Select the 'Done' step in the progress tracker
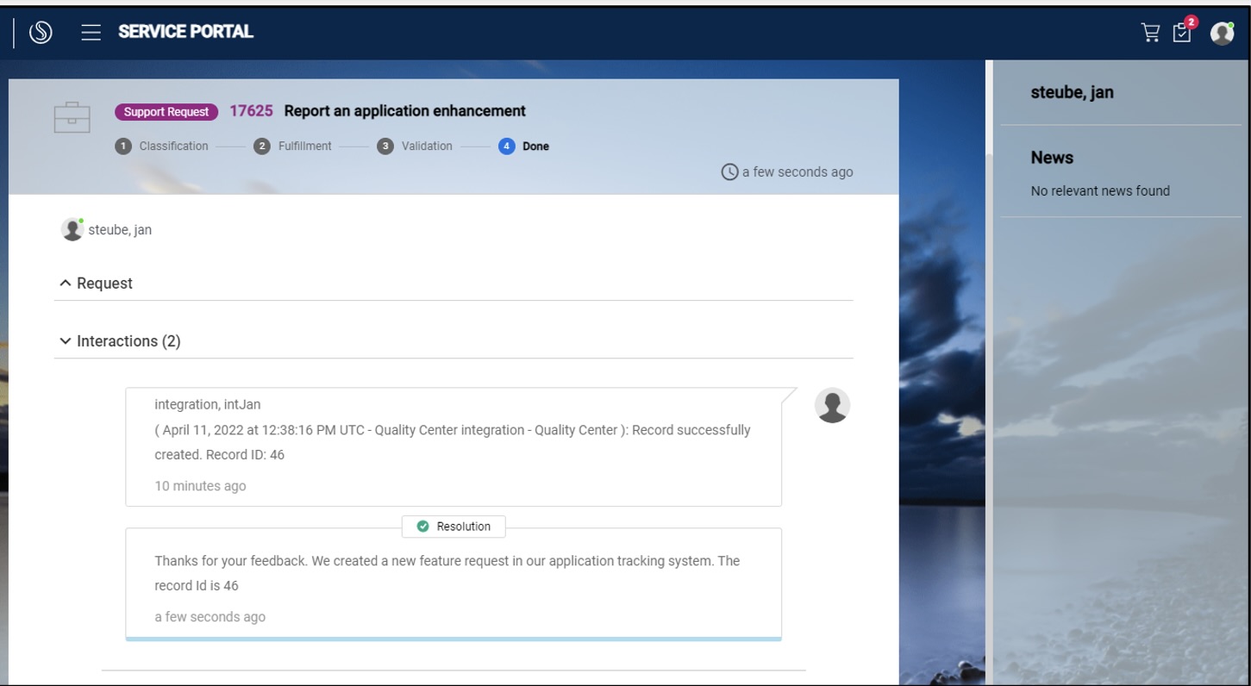Viewport: 1251px width, 686px height. pyautogui.click(x=508, y=146)
